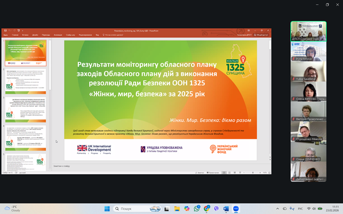Switch input language via РУС indicator
This screenshot has width=343, height=214.
[300, 209]
